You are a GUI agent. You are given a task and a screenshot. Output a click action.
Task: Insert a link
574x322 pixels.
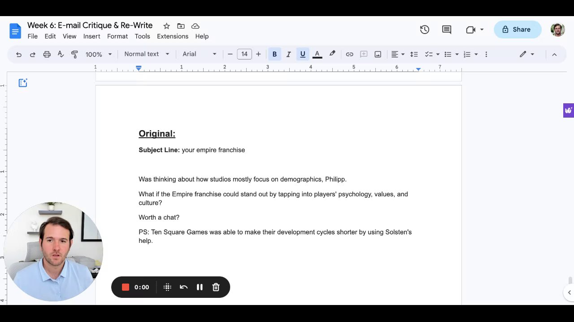pos(349,54)
